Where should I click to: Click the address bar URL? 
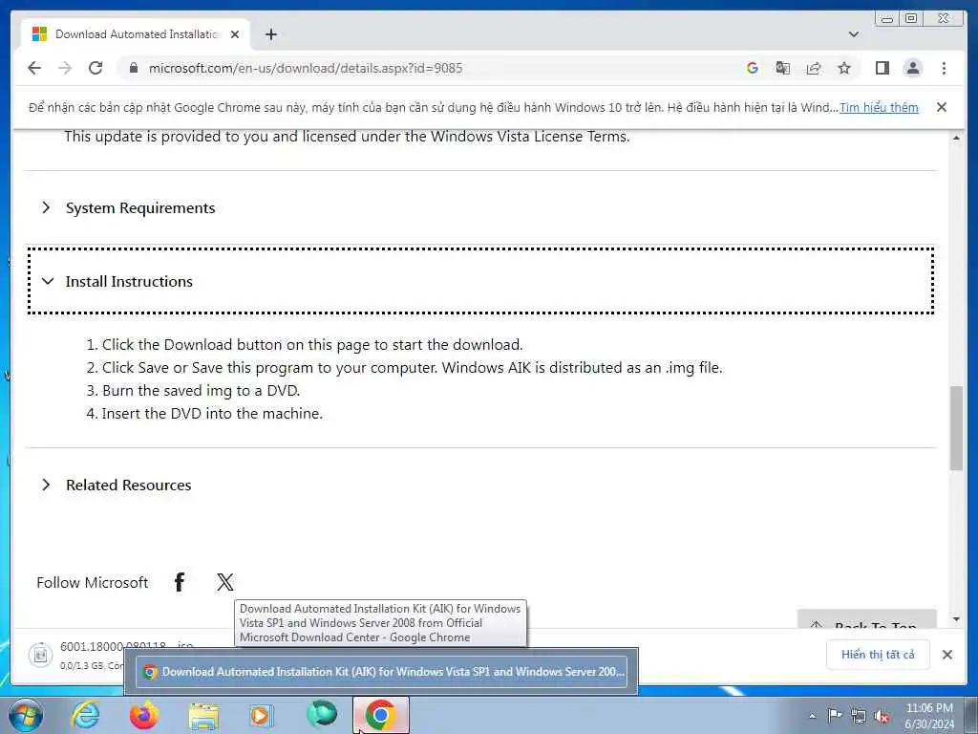click(306, 68)
